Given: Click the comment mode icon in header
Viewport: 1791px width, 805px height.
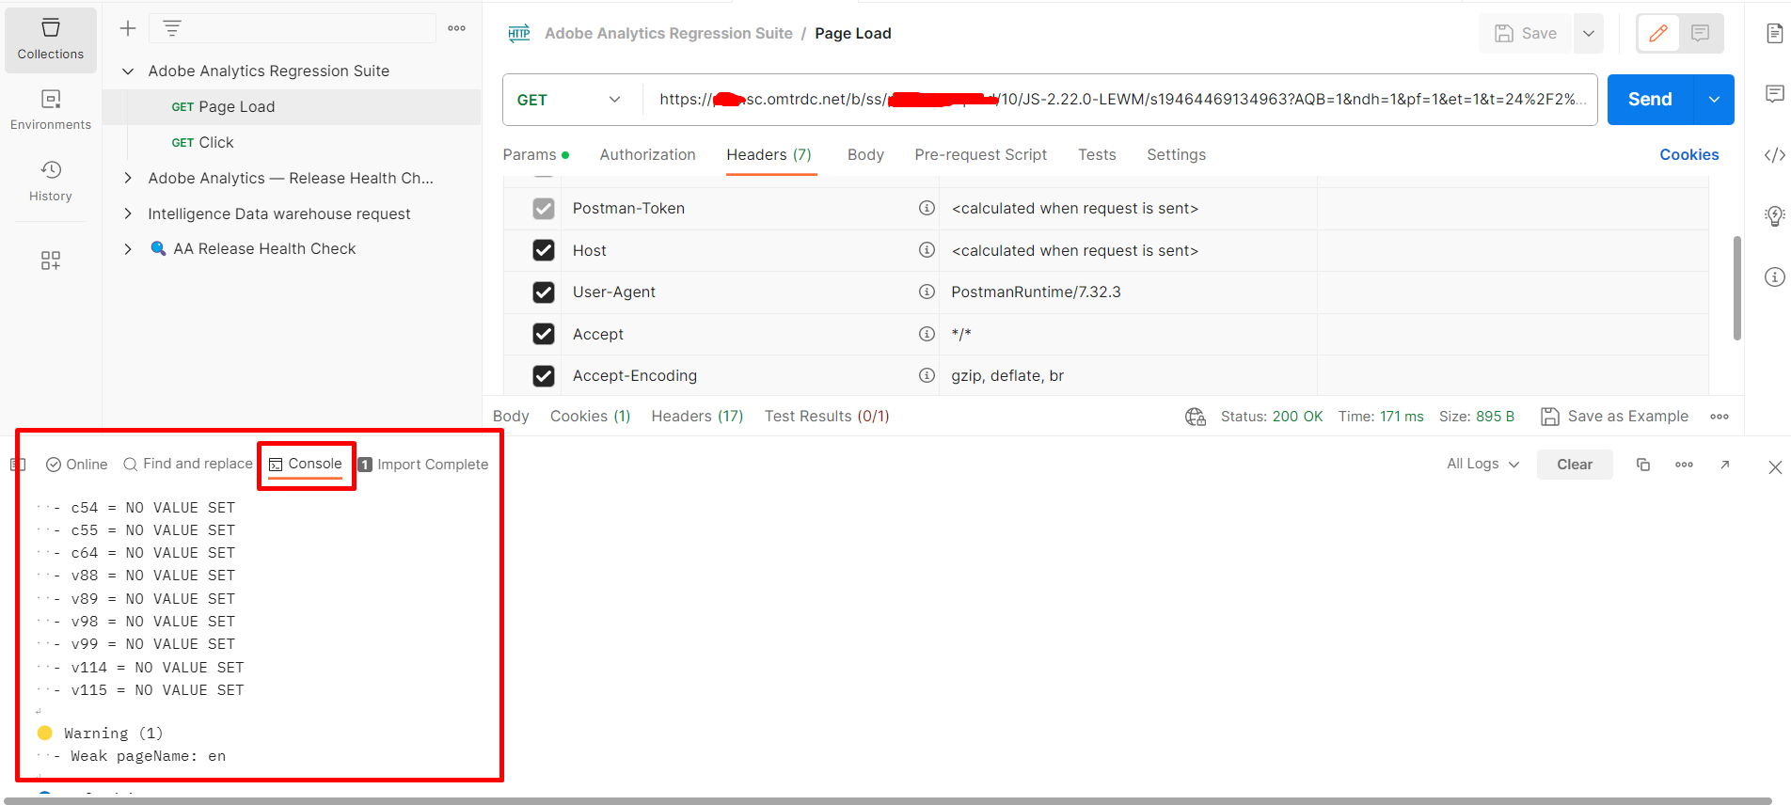Looking at the screenshot, I should [x=1701, y=34].
